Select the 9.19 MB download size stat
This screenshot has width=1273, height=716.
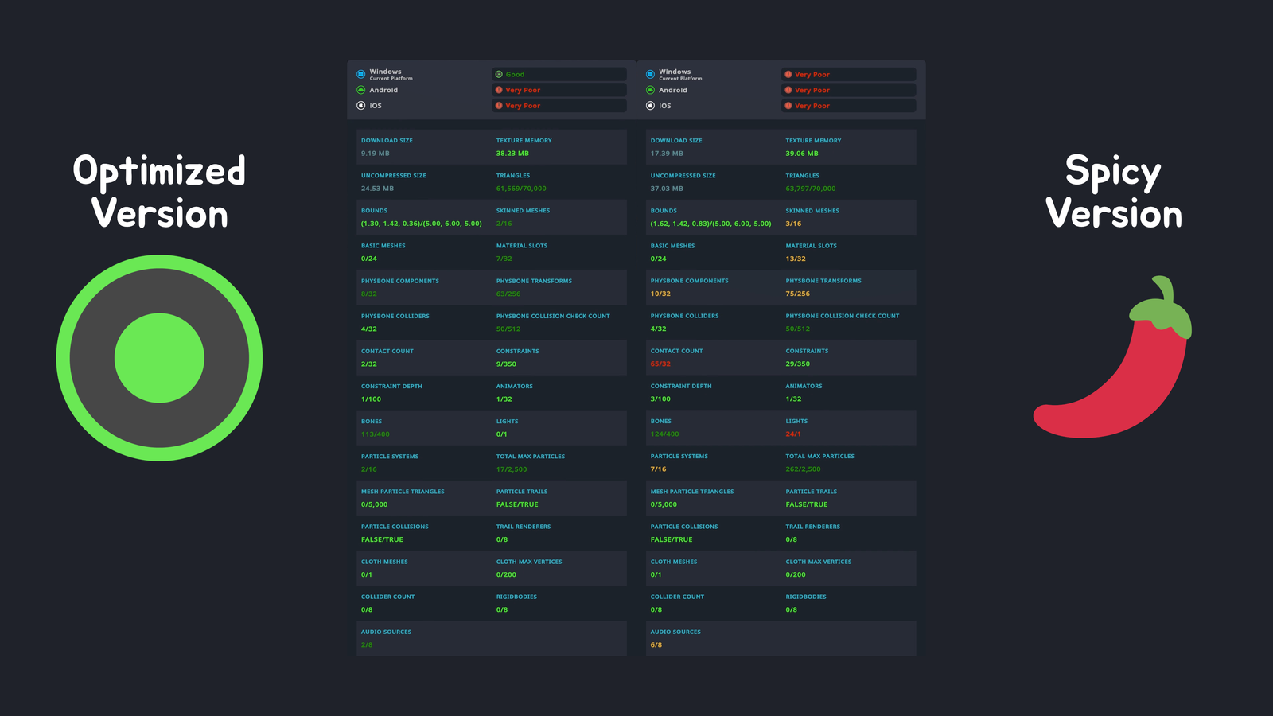click(376, 154)
